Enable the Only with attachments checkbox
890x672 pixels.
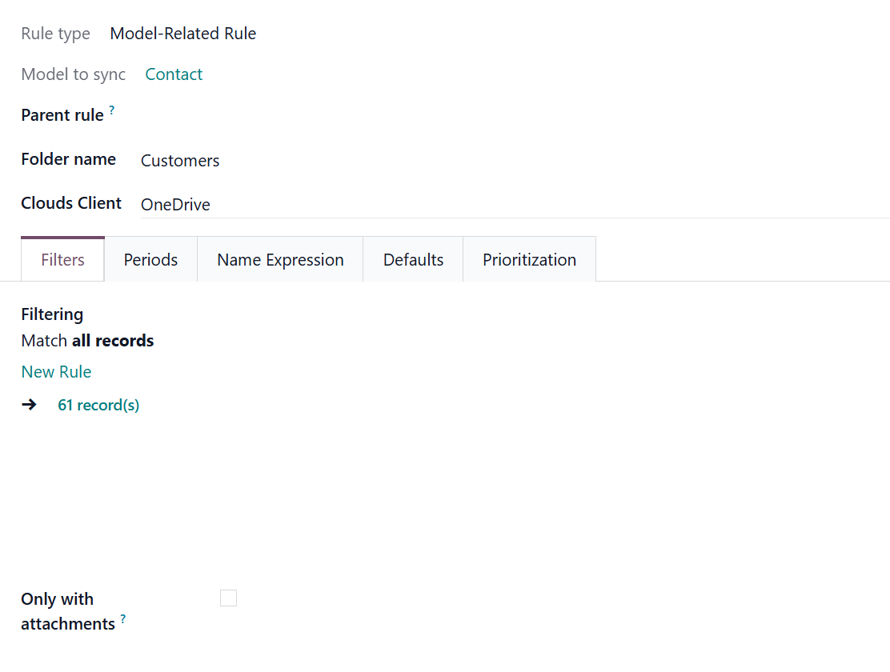(228, 598)
